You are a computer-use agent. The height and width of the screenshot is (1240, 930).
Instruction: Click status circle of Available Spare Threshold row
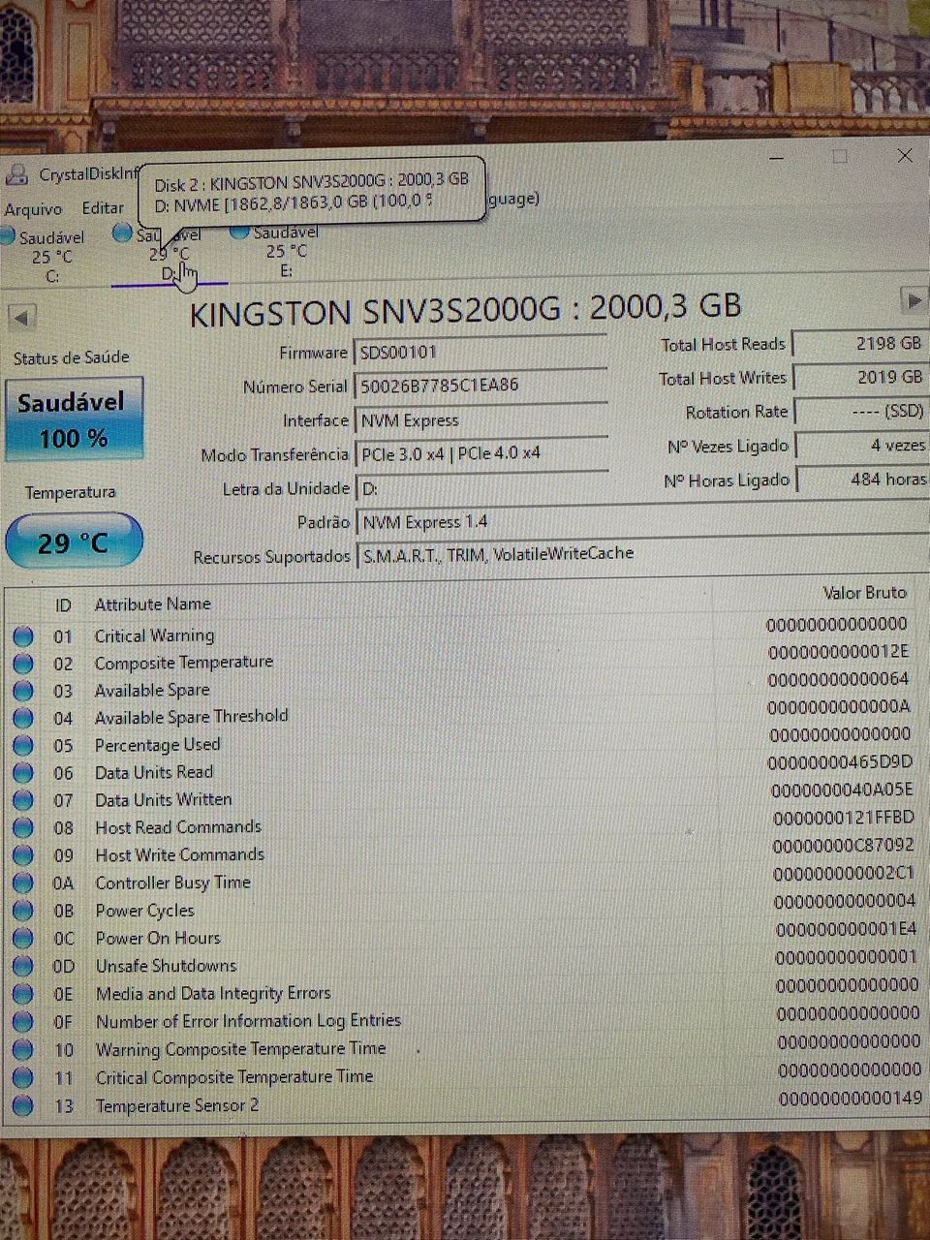(x=23, y=718)
